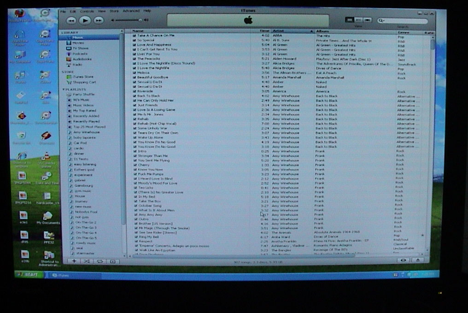
Task: Click the song list vertical scrollbar
Action: pos(433,45)
